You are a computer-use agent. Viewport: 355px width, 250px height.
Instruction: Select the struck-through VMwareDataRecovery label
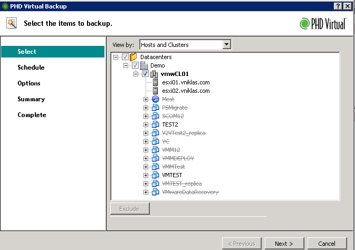click(190, 193)
